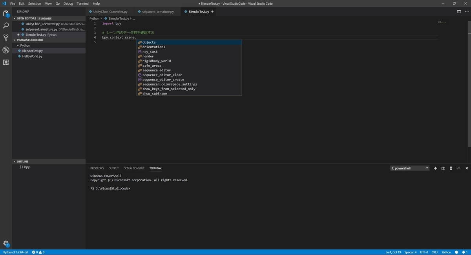Open Settings with the gear icon

(5, 243)
